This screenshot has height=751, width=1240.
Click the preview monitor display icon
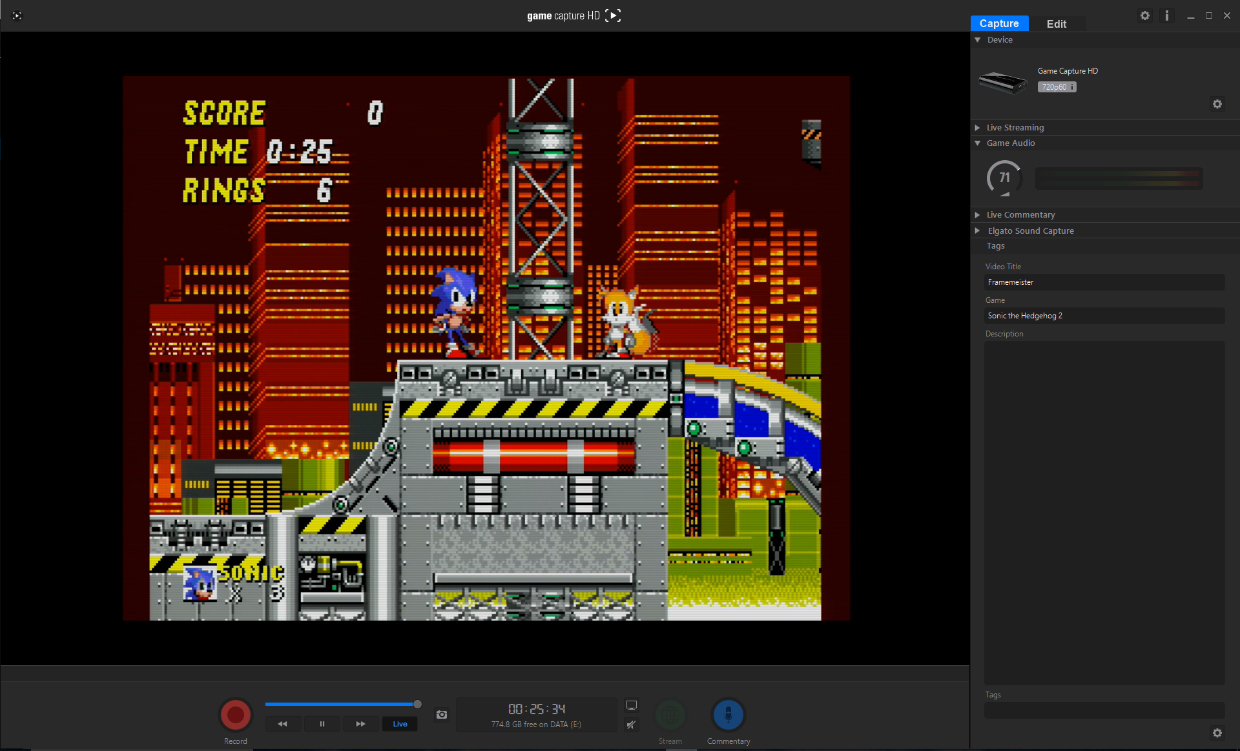pyautogui.click(x=632, y=705)
